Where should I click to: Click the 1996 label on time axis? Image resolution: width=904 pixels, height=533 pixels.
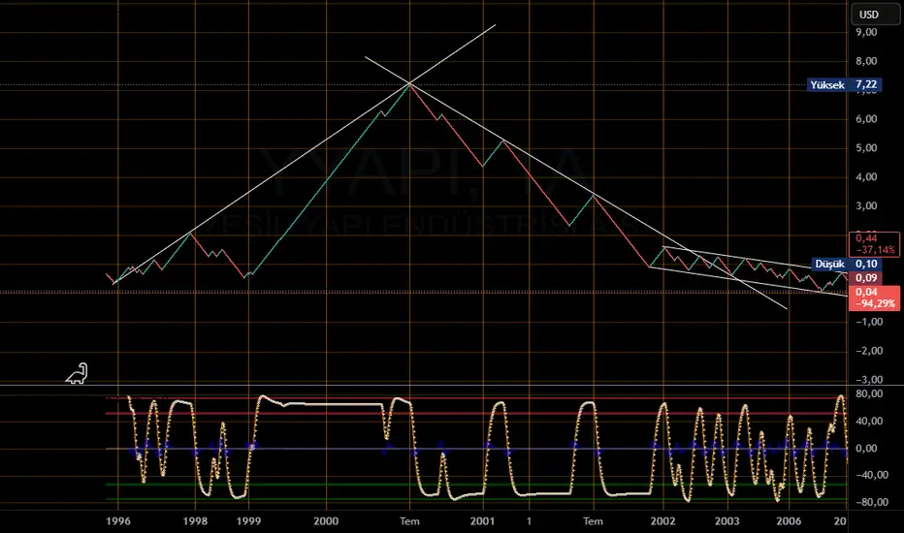coord(121,520)
